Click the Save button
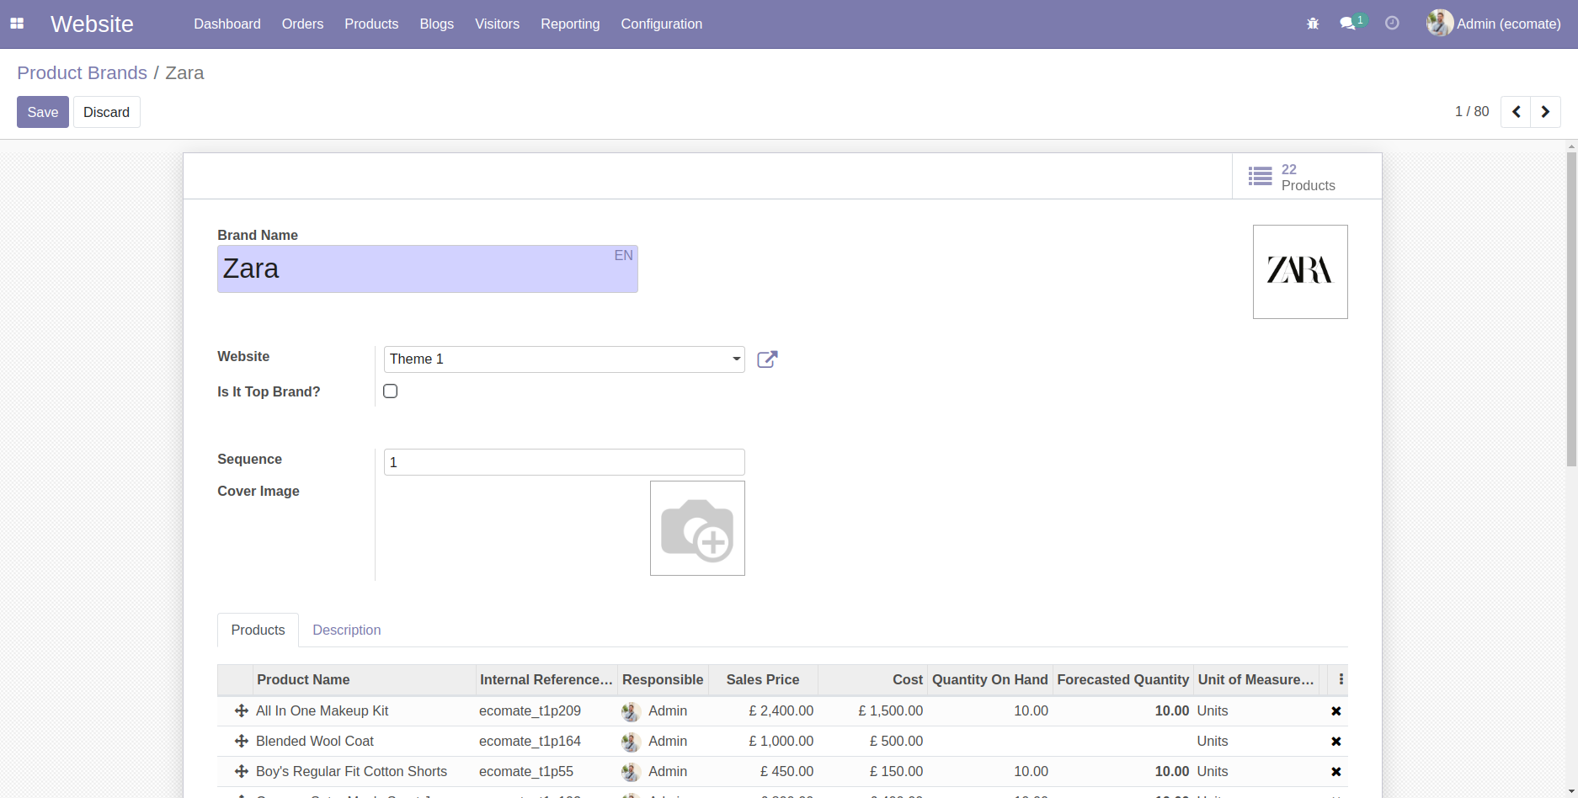 tap(43, 112)
